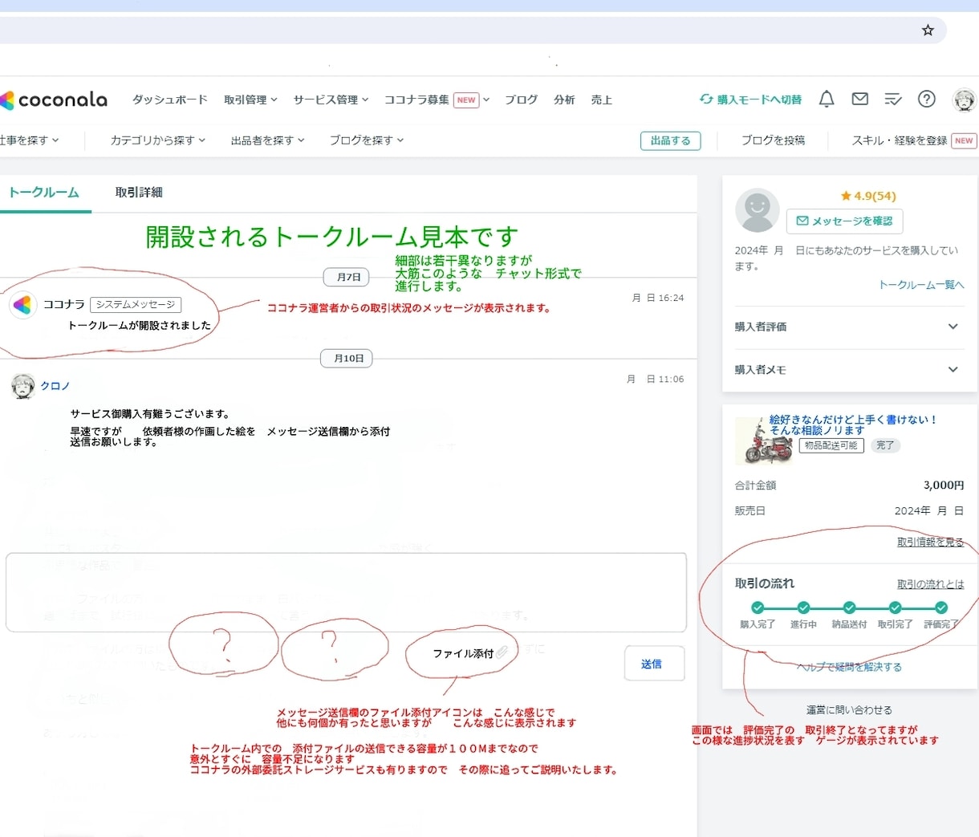Click the bookmark star icon

(x=928, y=30)
